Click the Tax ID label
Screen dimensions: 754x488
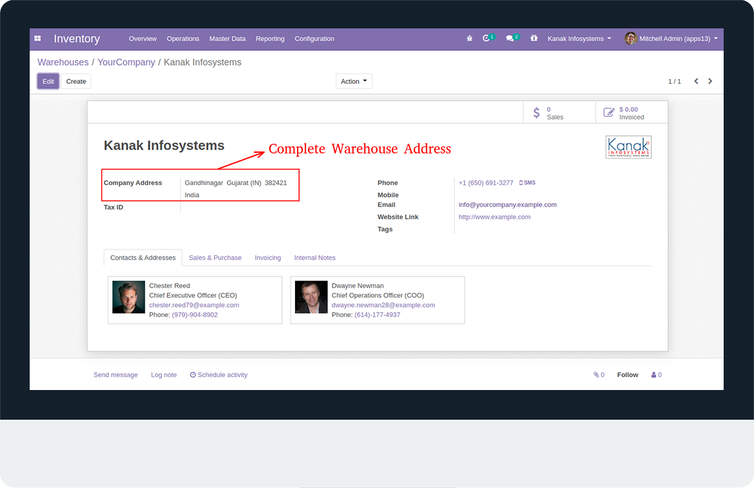click(114, 207)
